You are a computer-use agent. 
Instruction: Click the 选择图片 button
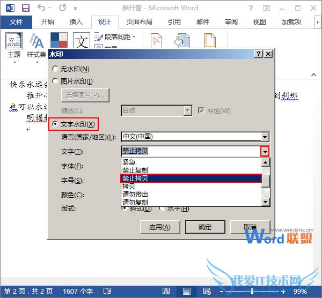click(85, 95)
